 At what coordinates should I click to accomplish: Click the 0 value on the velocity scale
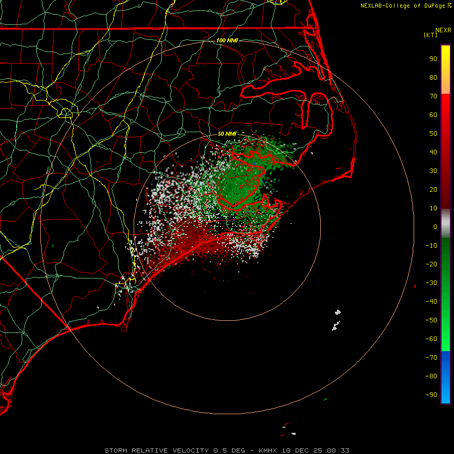435,227
